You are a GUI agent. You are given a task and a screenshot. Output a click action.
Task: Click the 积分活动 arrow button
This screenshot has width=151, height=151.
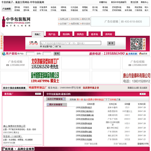point(85,23)
